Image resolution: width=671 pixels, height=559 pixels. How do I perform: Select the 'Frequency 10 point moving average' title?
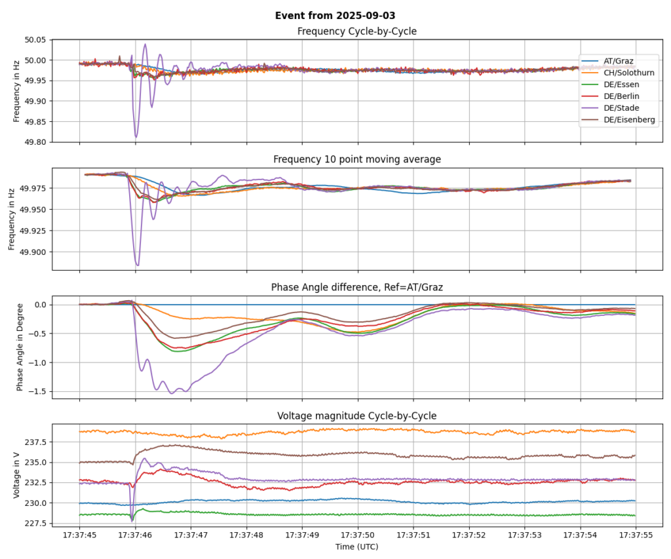(x=356, y=159)
